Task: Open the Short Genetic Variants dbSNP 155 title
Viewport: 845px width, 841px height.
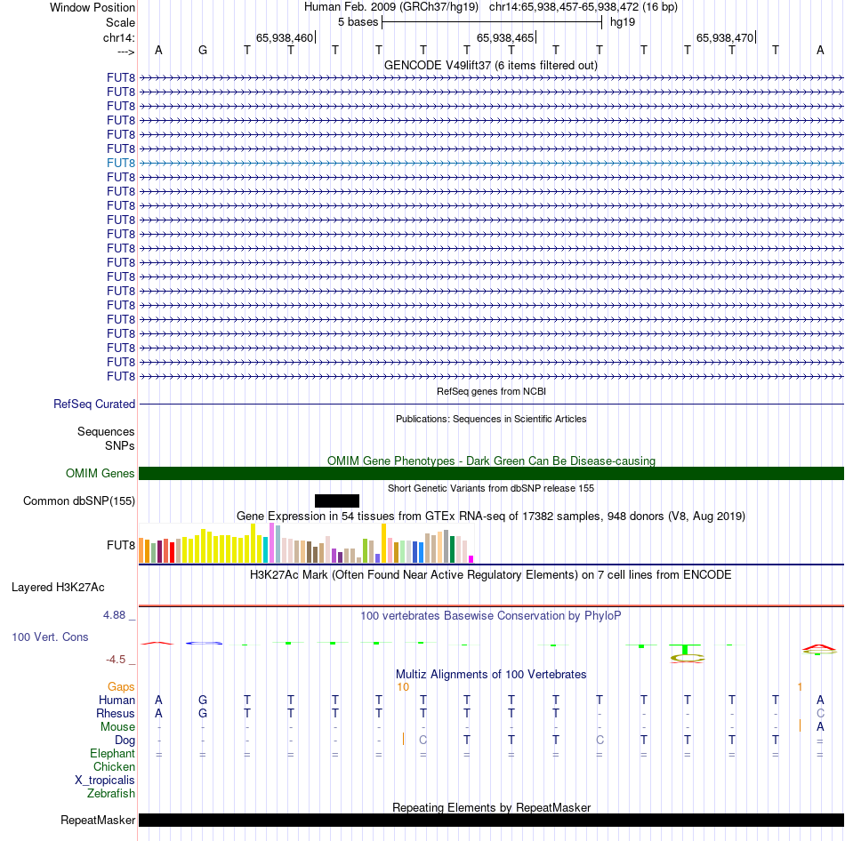Action: 491,488
